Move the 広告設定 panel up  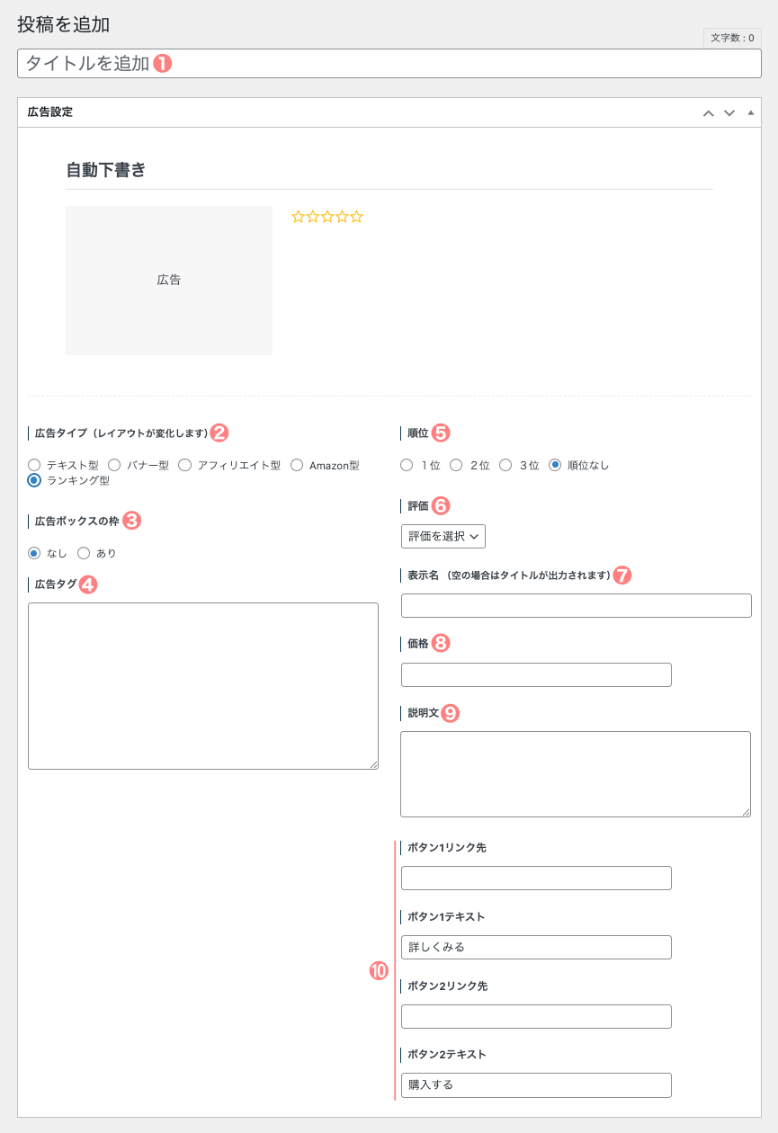pyautogui.click(x=708, y=112)
